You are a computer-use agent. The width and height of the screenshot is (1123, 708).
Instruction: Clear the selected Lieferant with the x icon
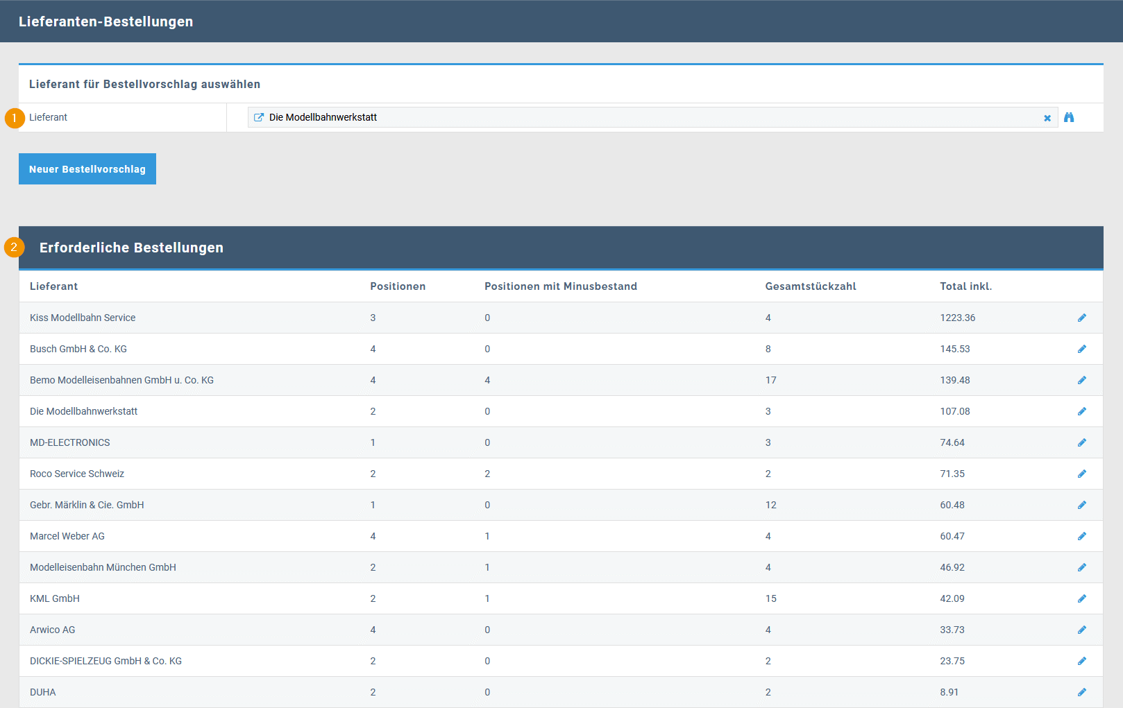pyautogui.click(x=1047, y=118)
